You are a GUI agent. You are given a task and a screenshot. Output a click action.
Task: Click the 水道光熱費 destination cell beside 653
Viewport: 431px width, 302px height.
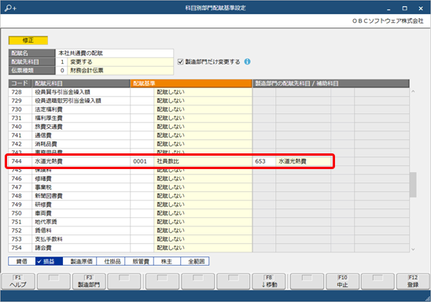click(x=304, y=161)
